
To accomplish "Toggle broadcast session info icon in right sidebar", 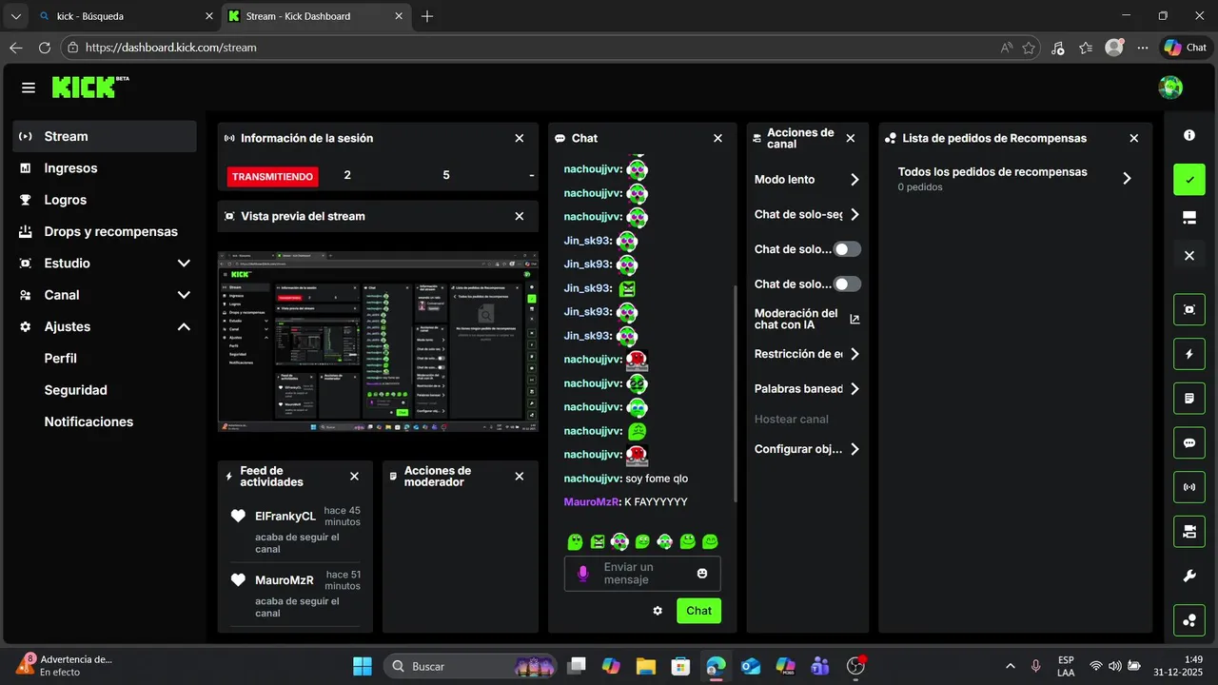I will (1189, 487).
